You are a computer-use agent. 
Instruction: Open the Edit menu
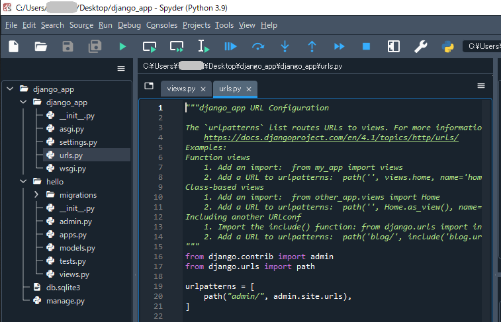click(29, 25)
